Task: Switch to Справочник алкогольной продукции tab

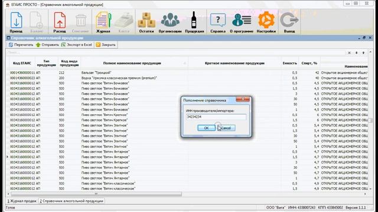Action: tap(71, 201)
